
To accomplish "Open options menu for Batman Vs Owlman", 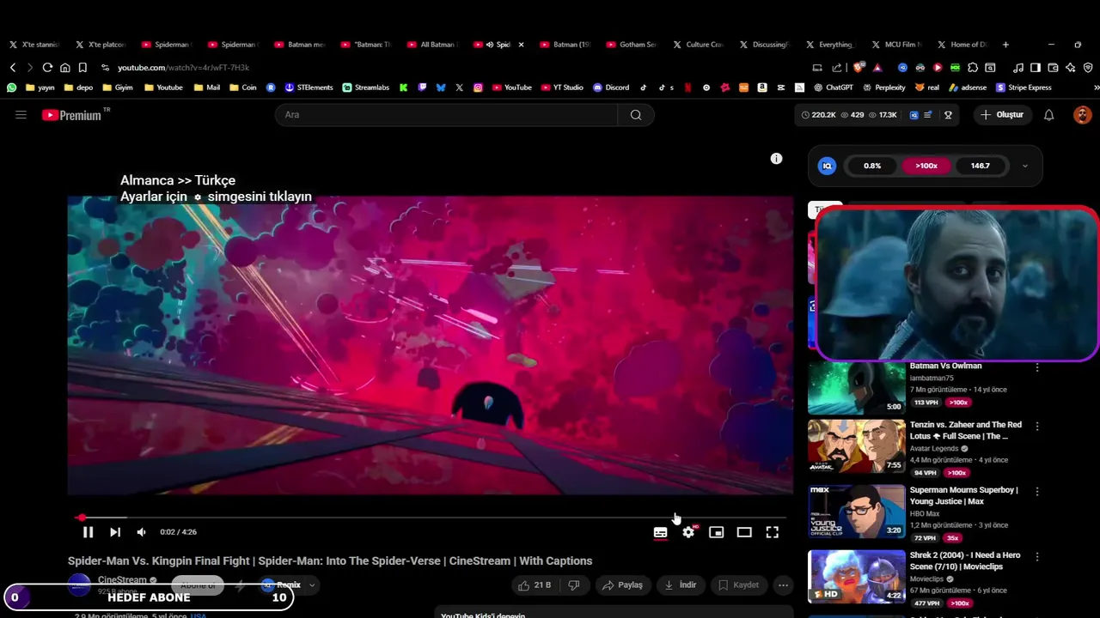I will click(x=1037, y=367).
